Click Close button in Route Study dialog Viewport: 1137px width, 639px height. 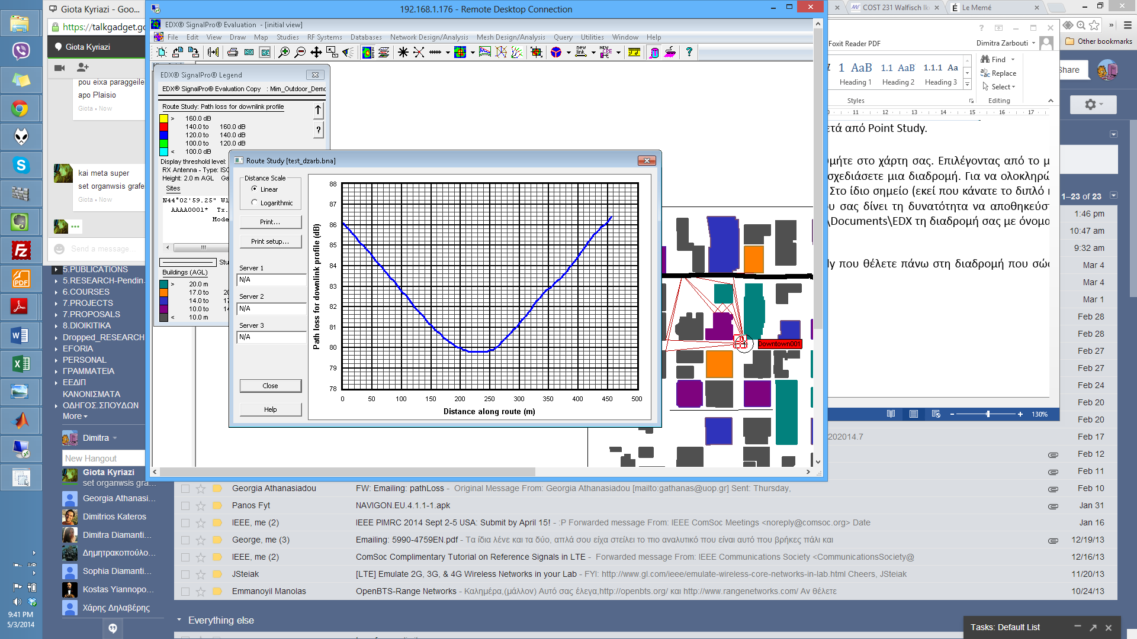pyautogui.click(x=270, y=386)
